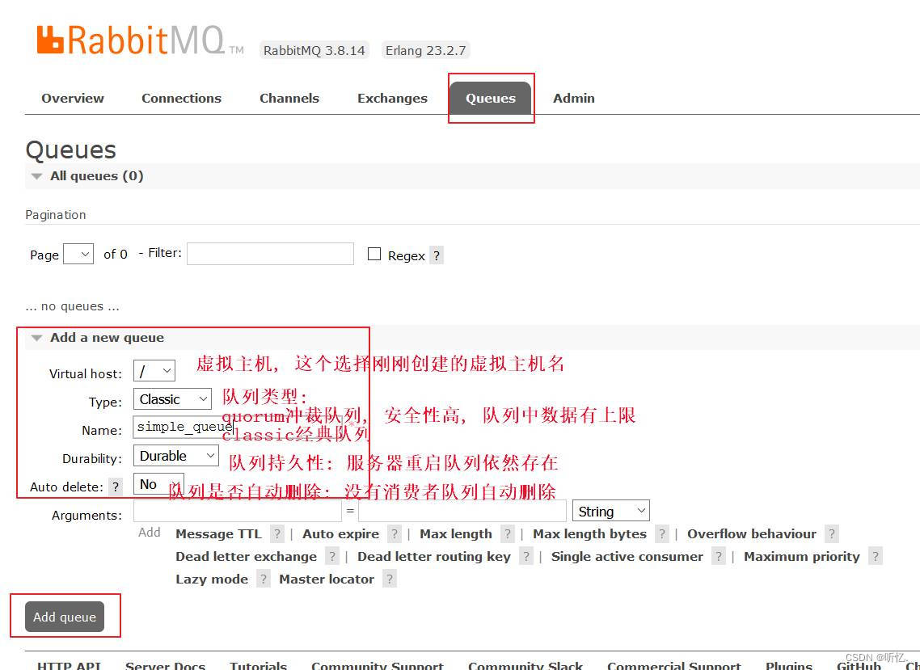Image resolution: width=920 pixels, height=670 pixels.
Task: Open help for Auto expire
Action: (x=394, y=533)
